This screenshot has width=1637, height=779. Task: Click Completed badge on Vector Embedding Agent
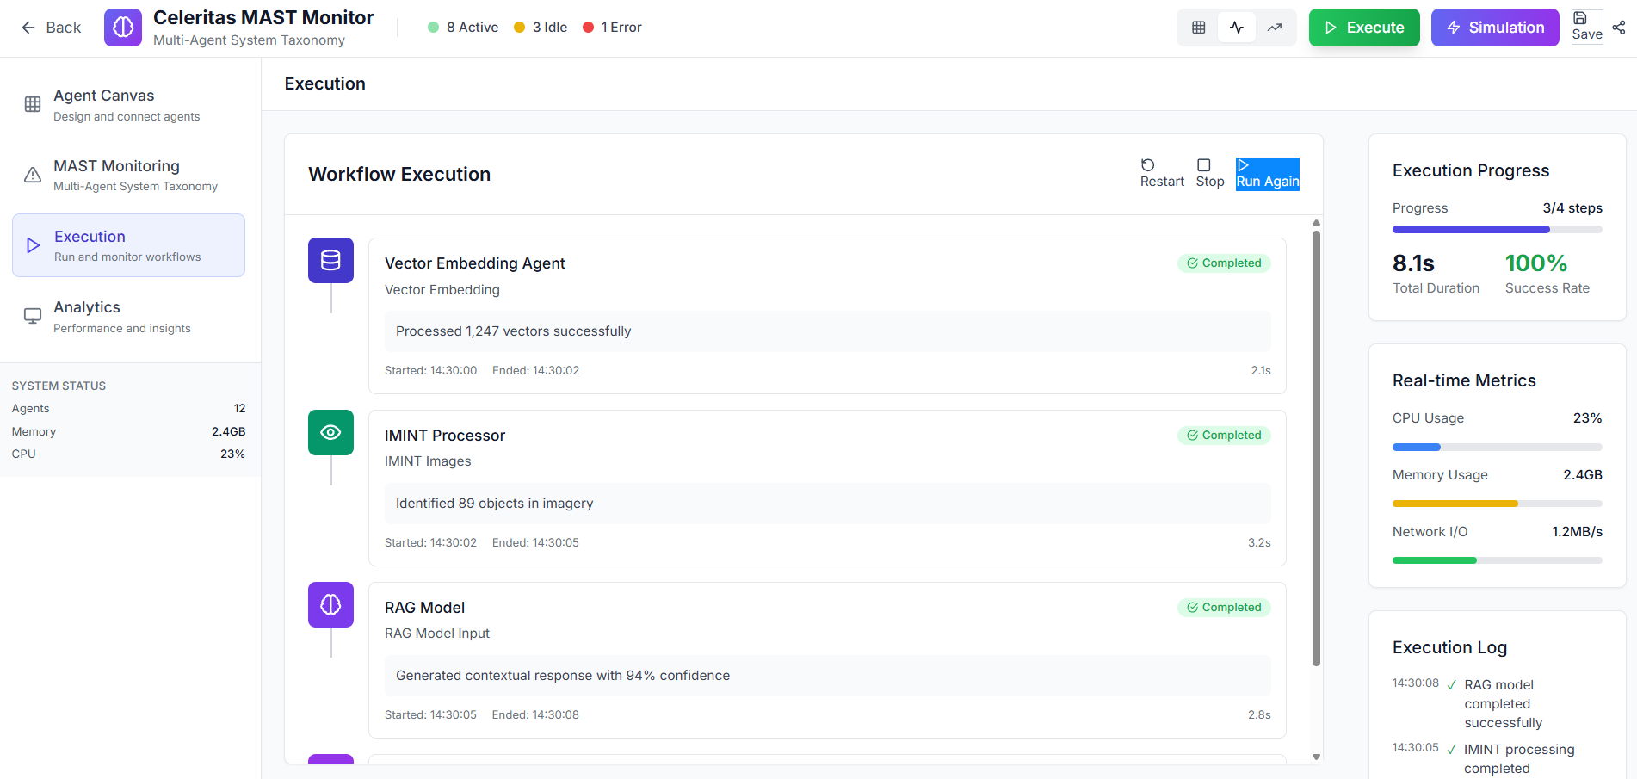pyautogui.click(x=1224, y=263)
